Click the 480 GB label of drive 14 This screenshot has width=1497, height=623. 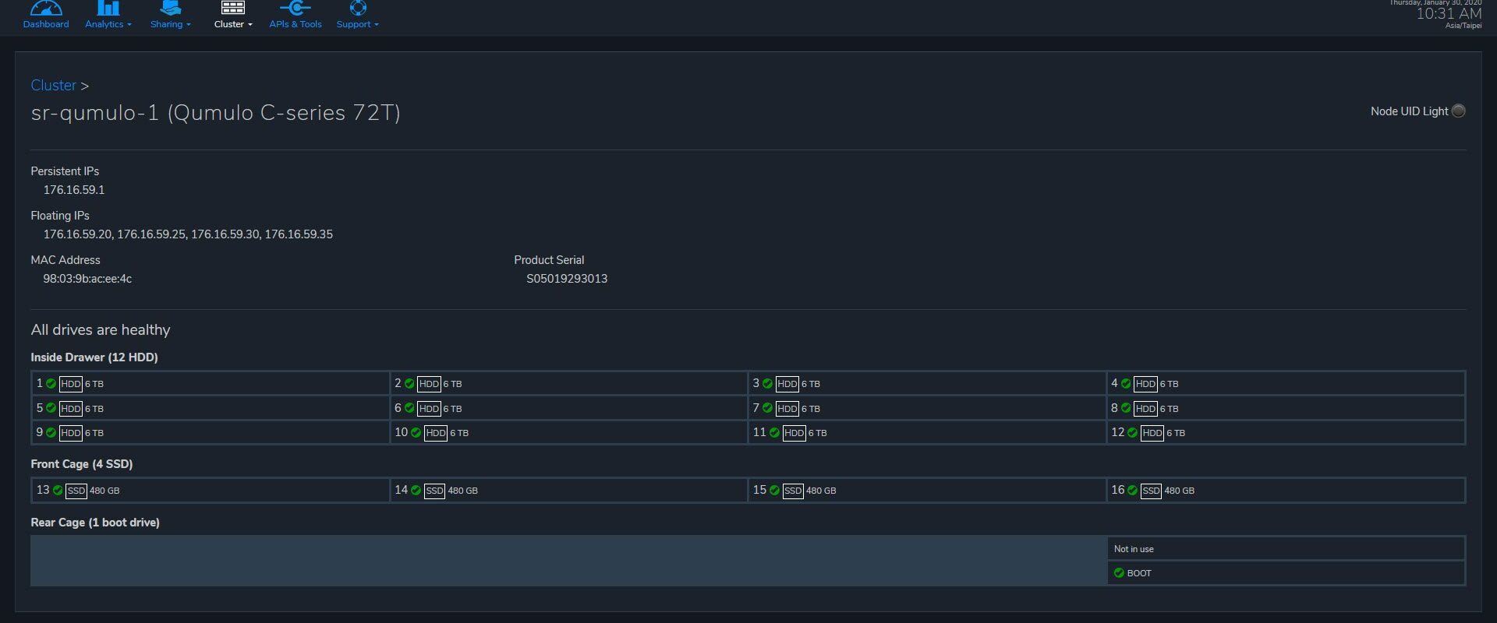463,491
